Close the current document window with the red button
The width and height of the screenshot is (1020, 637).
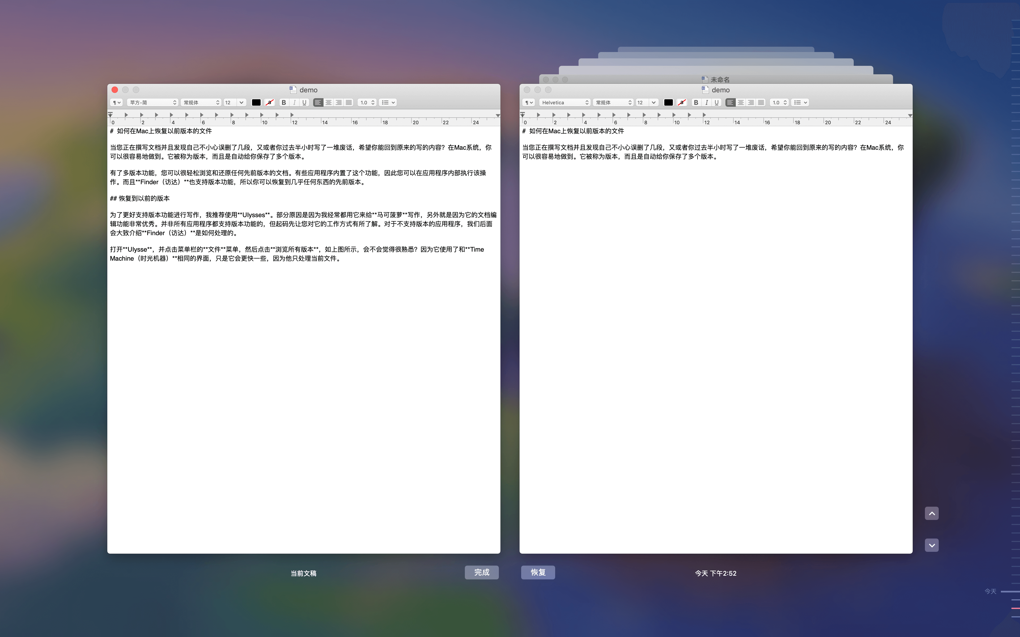tap(115, 90)
